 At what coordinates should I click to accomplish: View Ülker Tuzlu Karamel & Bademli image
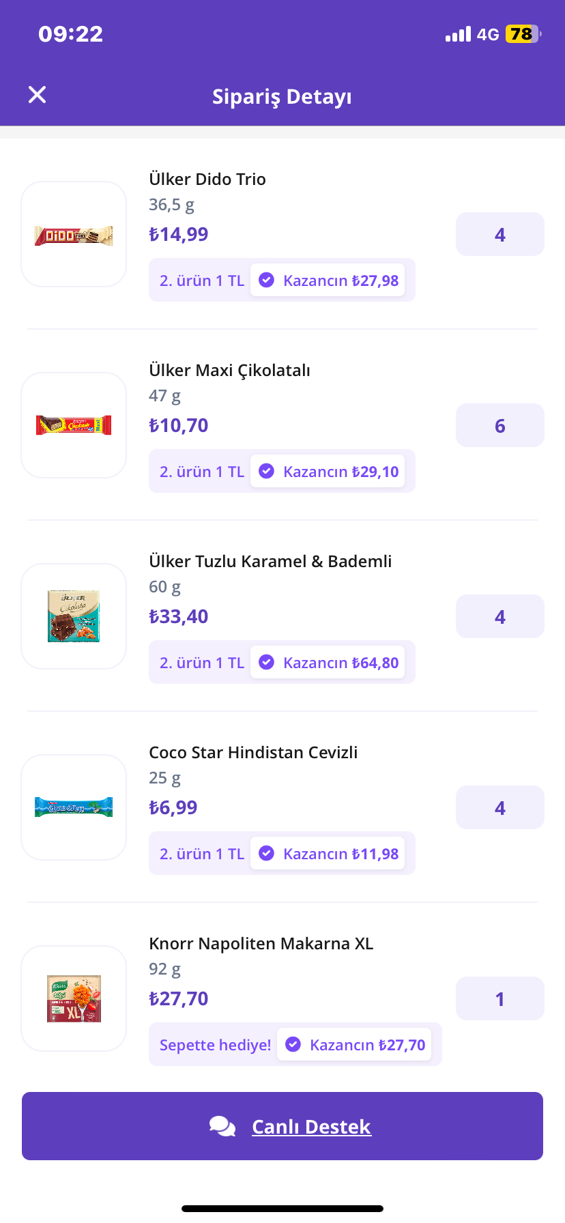(x=74, y=616)
